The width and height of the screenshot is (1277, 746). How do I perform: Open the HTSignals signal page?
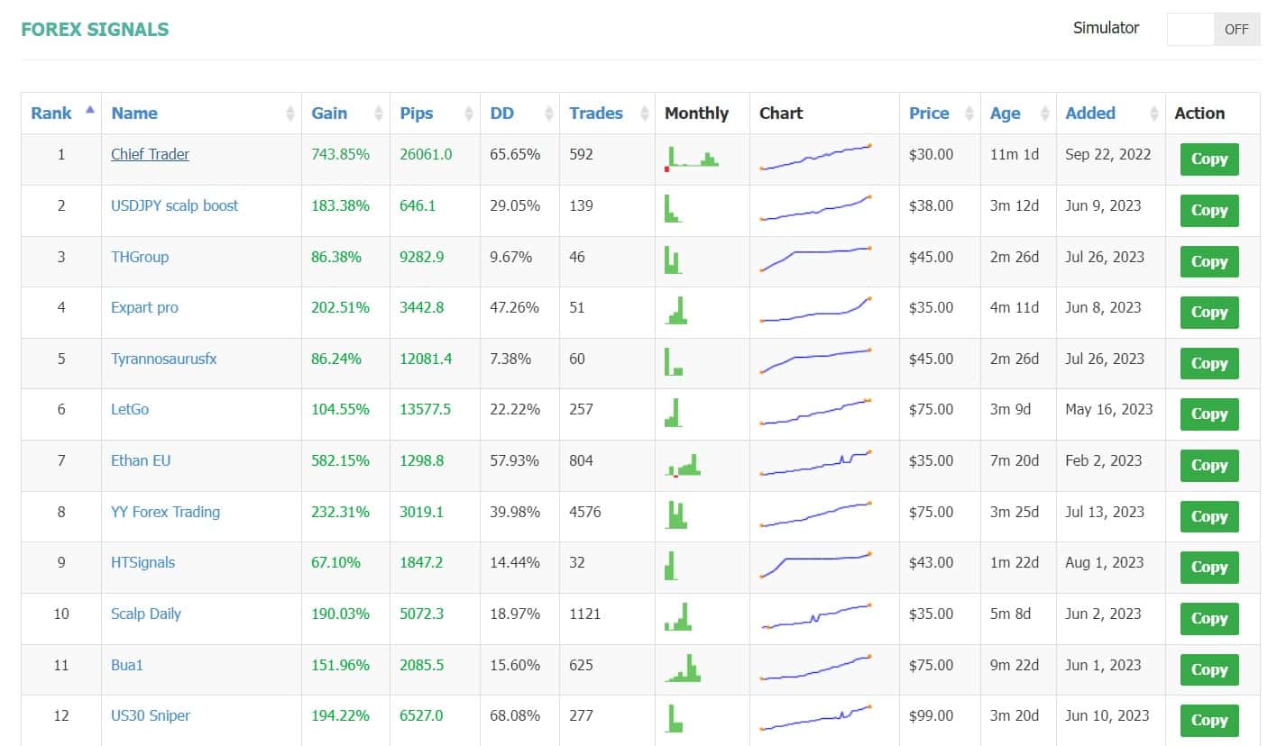pos(142,562)
